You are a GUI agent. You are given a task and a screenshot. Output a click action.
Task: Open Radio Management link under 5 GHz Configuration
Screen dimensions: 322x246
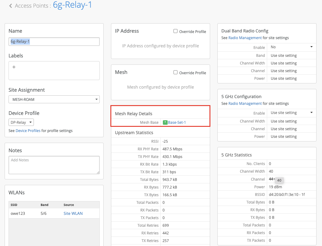(245, 104)
